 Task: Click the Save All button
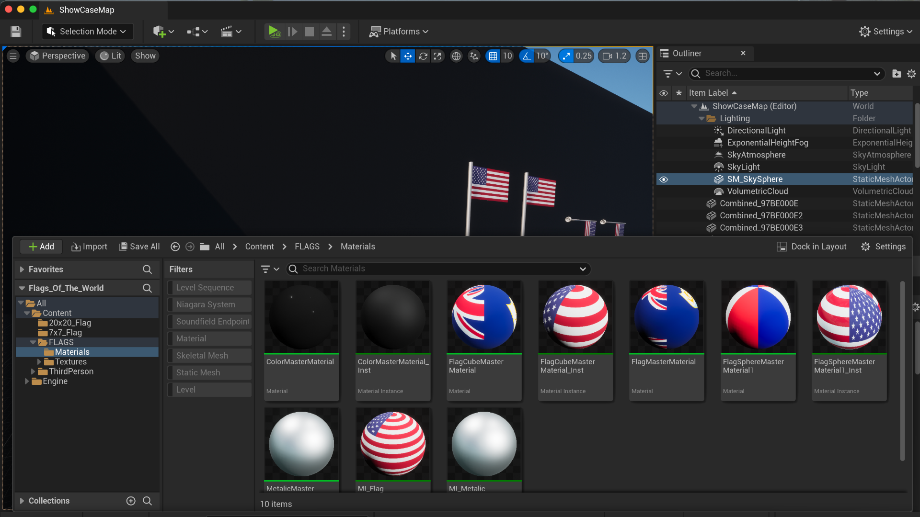[x=139, y=246]
